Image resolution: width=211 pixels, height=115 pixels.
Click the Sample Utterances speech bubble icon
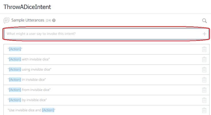6,21
